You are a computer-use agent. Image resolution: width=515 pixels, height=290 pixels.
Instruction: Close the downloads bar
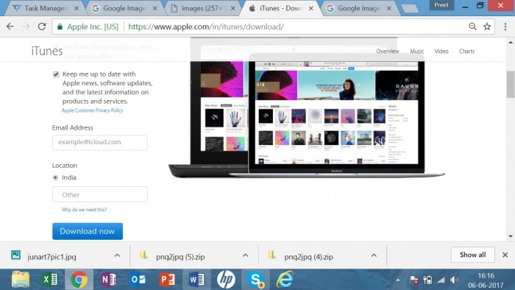click(x=505, y=255)
